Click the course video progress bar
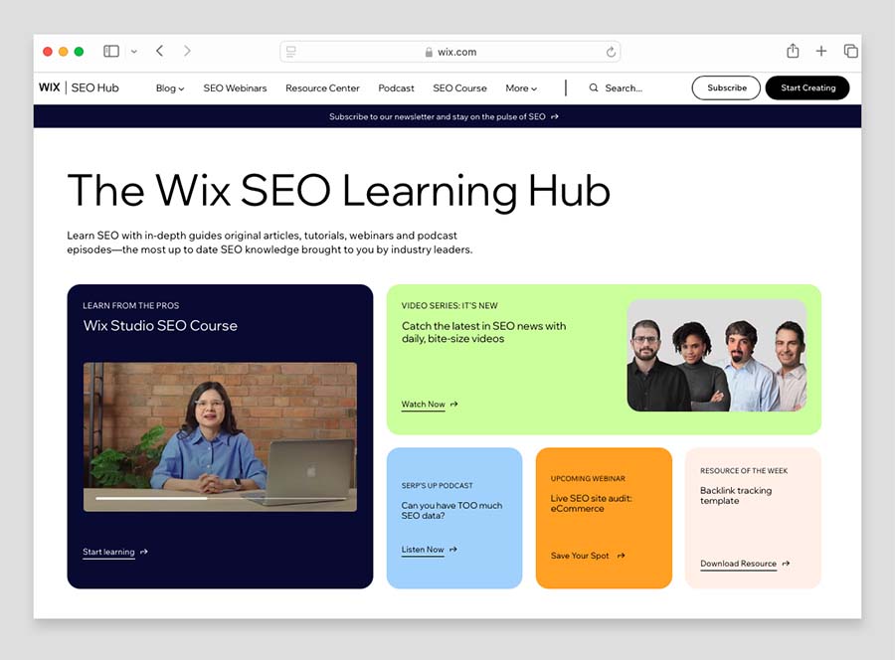895x660 pixels. click(221, 498)
